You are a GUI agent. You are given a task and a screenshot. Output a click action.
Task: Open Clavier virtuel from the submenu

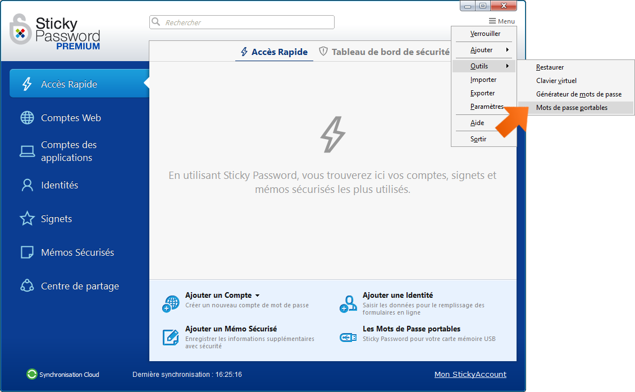tap(575, 81)
